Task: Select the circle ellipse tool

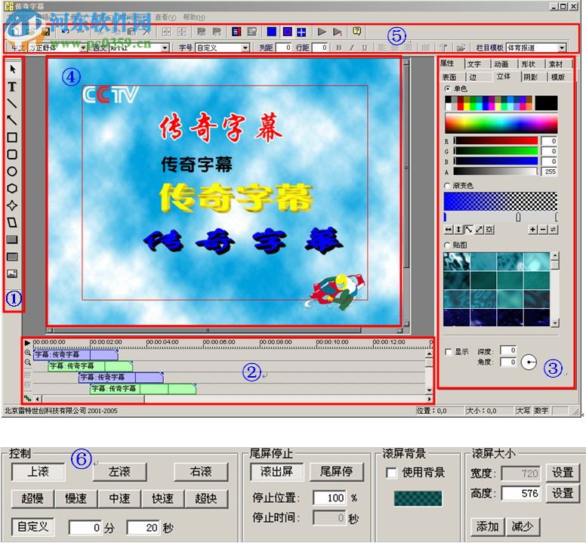Action: [x=12, y=171]
